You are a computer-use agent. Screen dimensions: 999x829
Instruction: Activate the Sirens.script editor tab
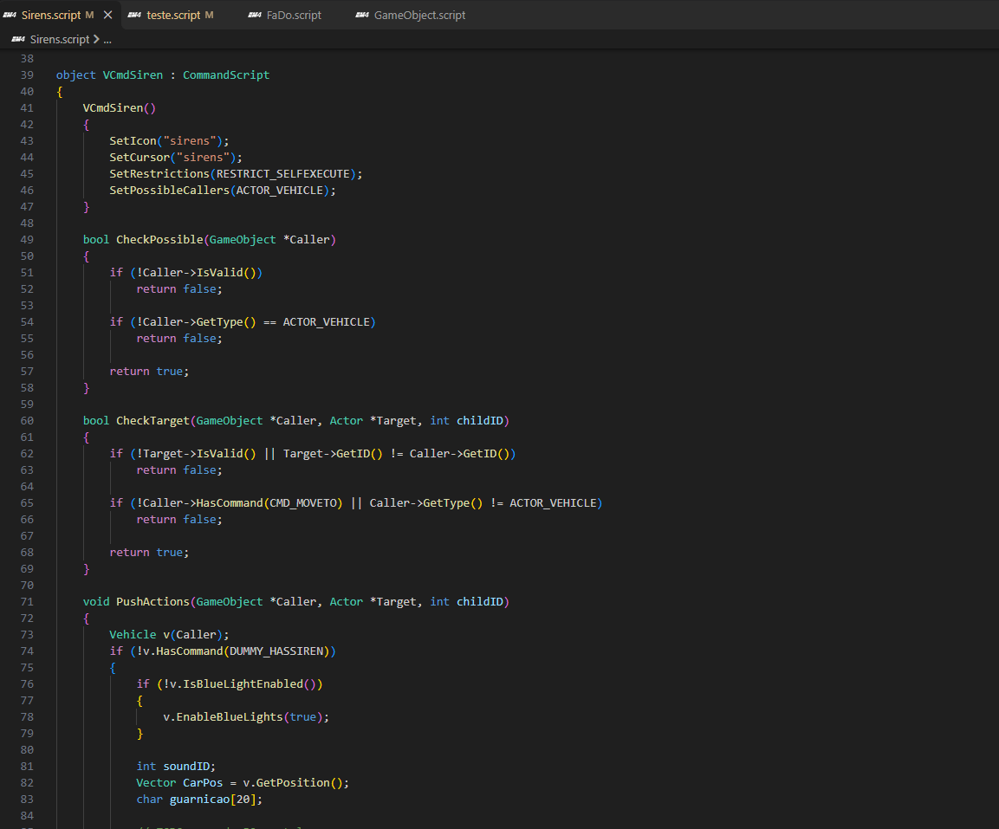coord(51,15)
